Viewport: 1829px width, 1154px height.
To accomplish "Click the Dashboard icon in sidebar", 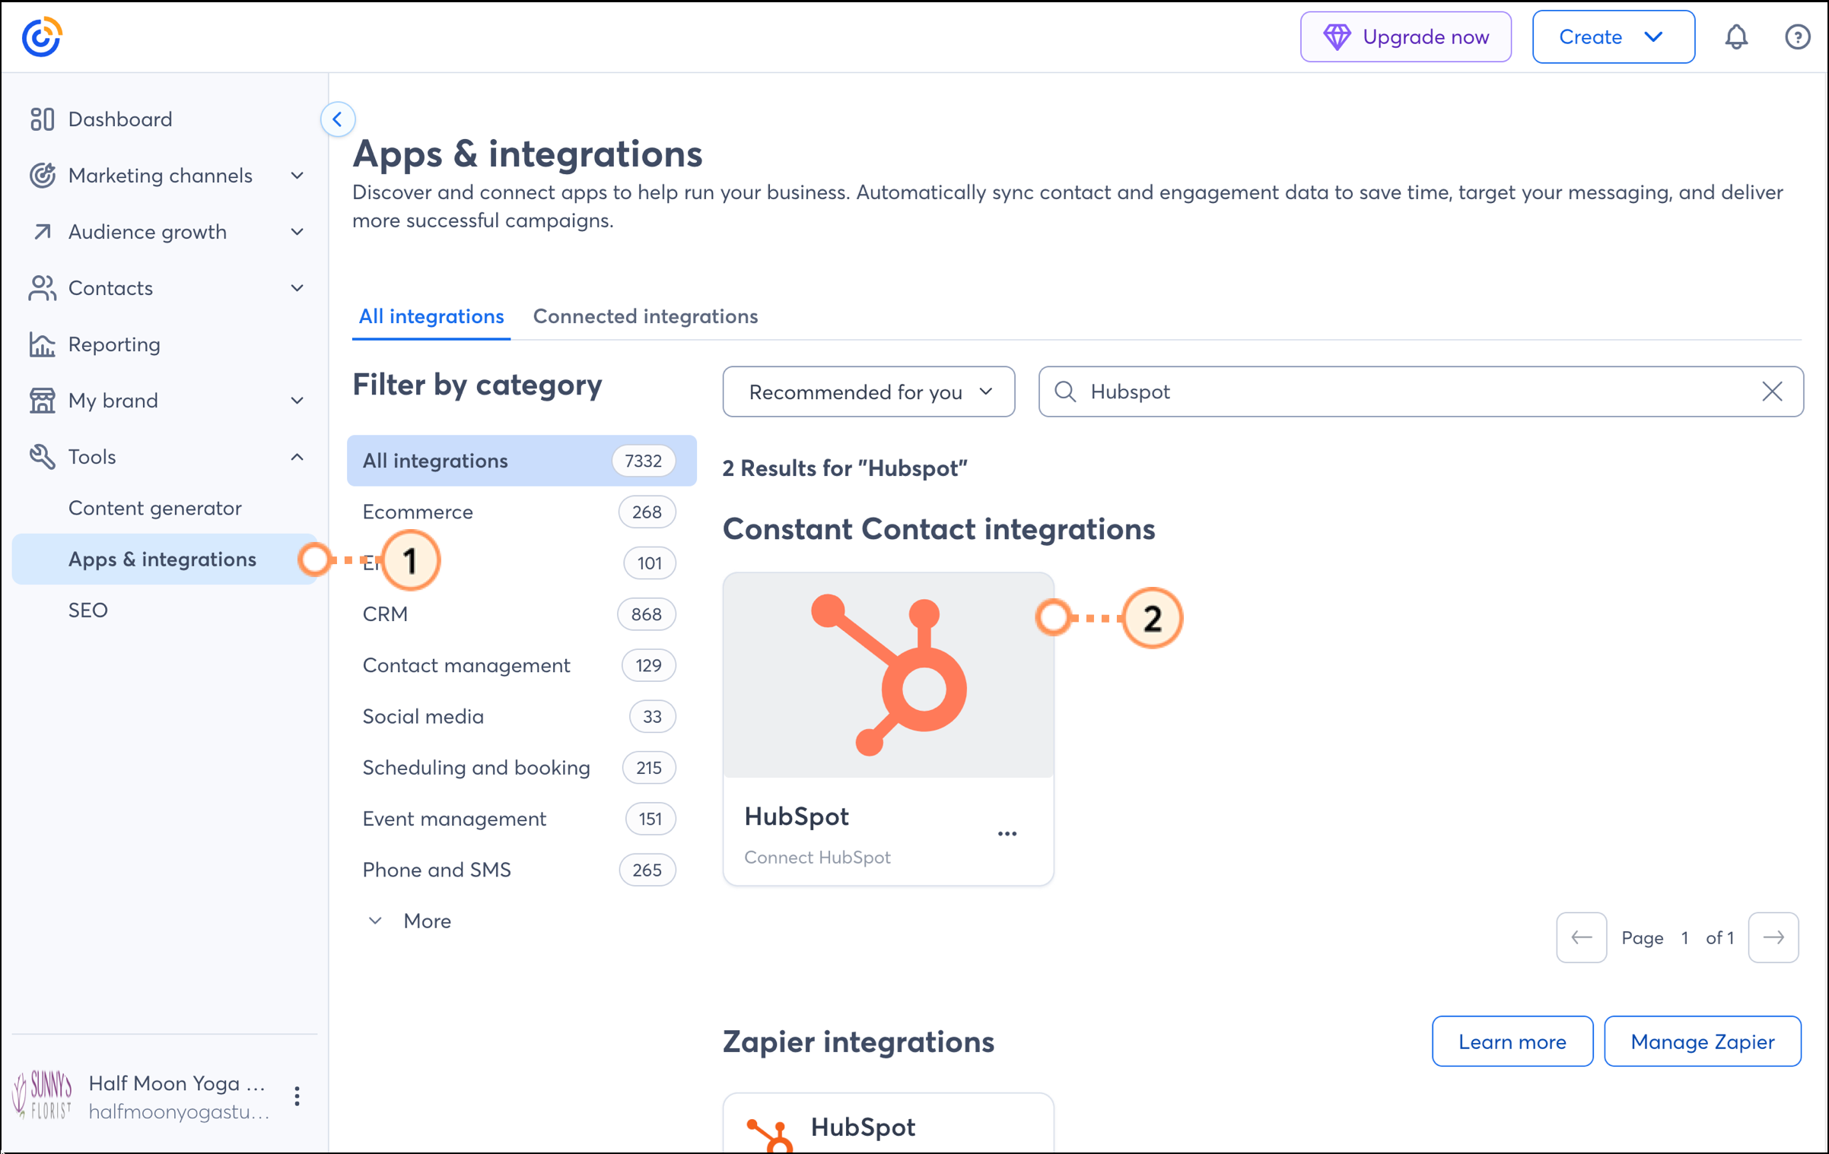I will [42, 119].
